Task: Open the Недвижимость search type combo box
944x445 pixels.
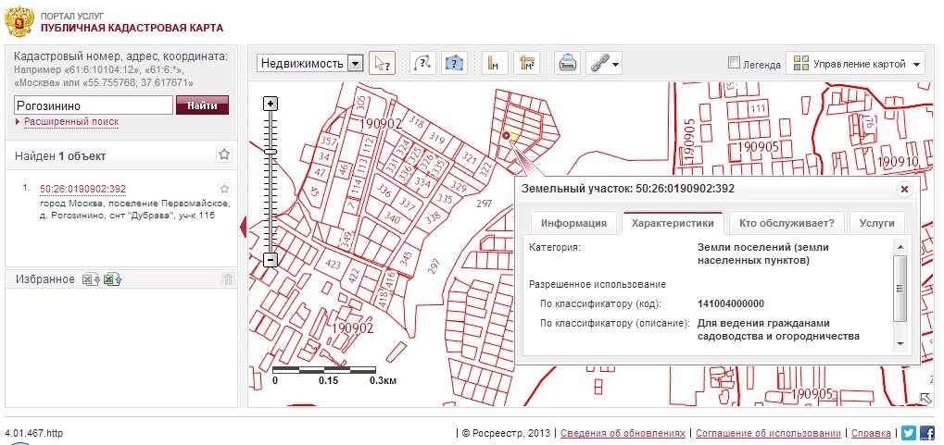Action: [x=310, y=63]
